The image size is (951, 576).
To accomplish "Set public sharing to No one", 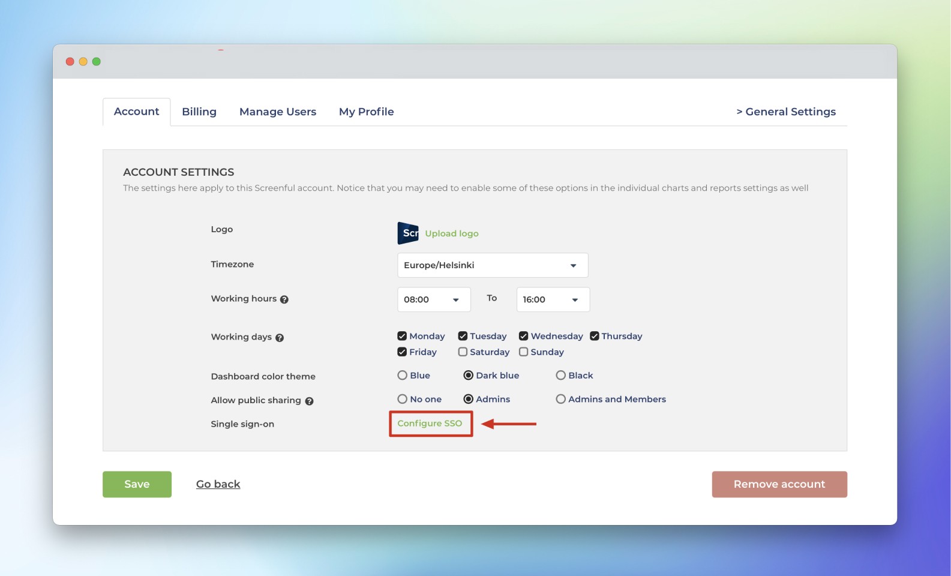I will (x=402, y=399).
